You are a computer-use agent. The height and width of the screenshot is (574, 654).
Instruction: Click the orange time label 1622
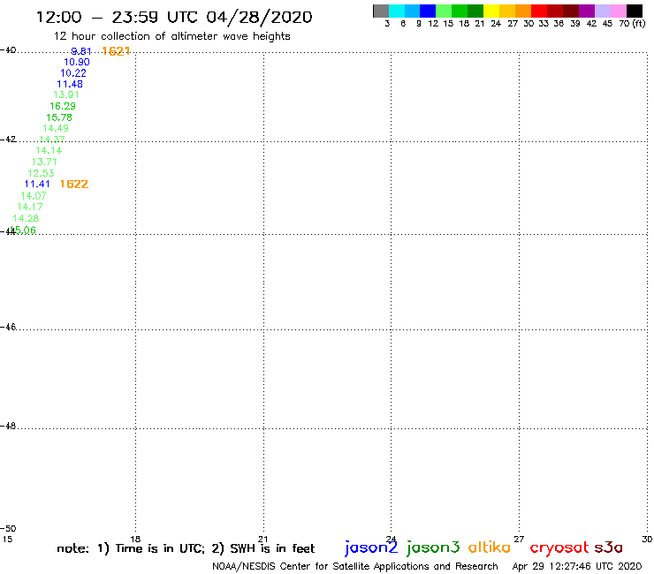tap(74, 185)
